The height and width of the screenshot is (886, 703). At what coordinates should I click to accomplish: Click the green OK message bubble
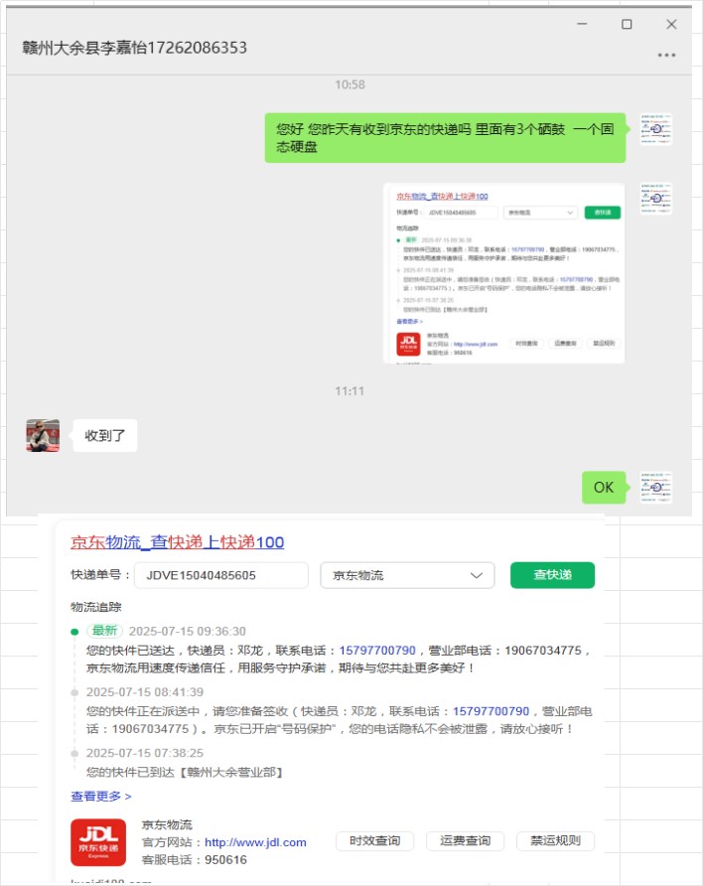point(604,487)
